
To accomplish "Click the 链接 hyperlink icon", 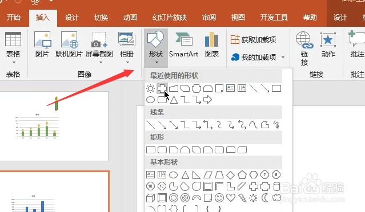I will 304,40.
